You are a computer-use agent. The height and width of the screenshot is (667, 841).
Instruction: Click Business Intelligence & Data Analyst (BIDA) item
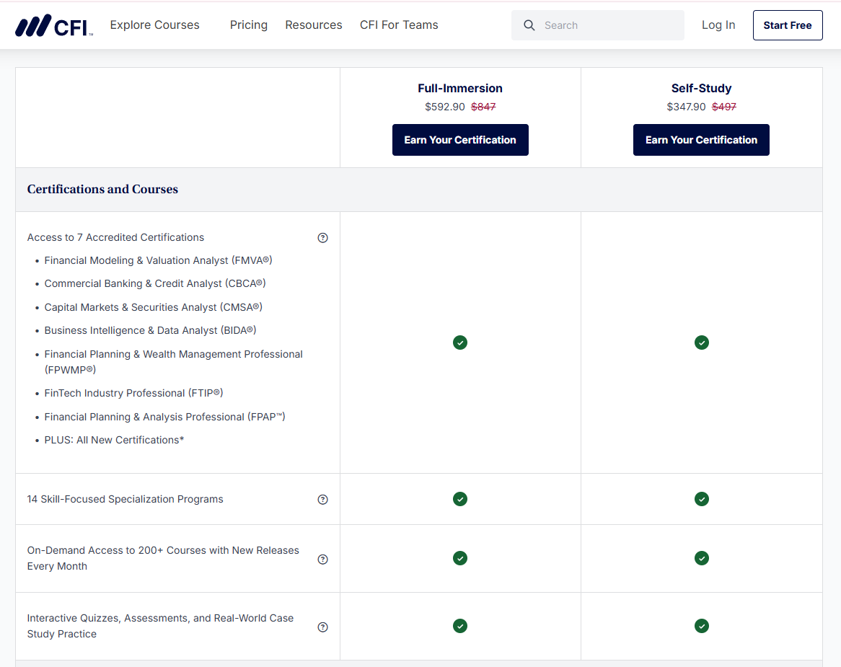click(x=150, y=330)
